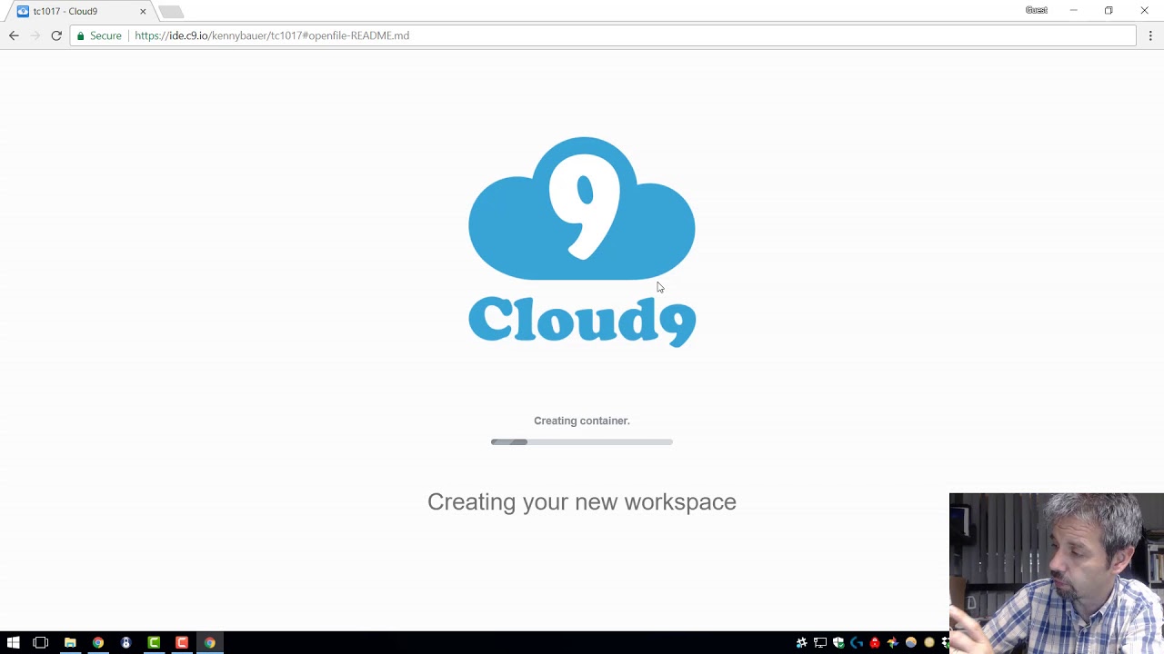Click the green Secure padlock icon
Screen dimensions: 1164x654
point(81,35)
